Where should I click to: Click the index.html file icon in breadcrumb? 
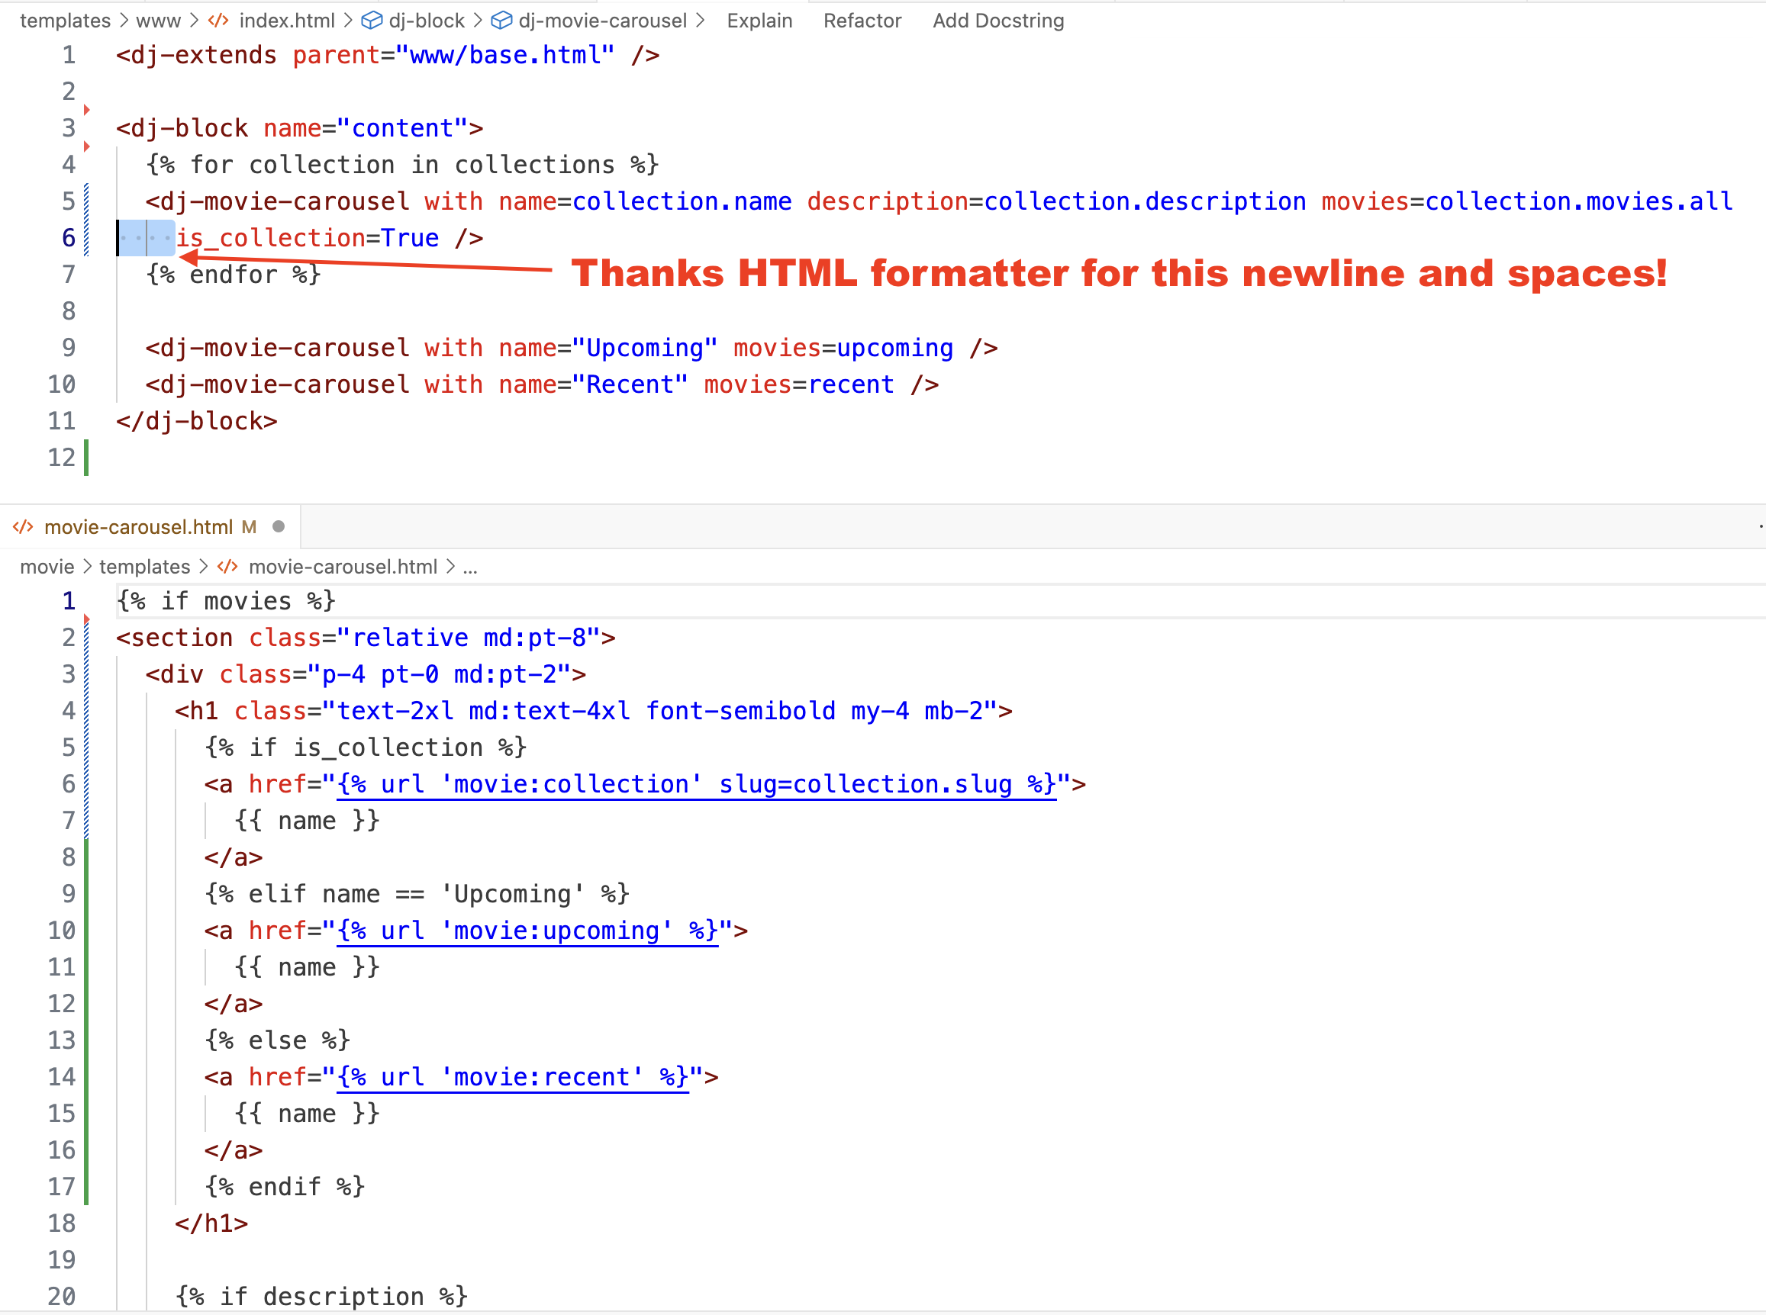(x=218, y=21)
